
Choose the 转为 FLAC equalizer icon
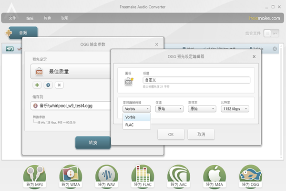click(143, 177)
